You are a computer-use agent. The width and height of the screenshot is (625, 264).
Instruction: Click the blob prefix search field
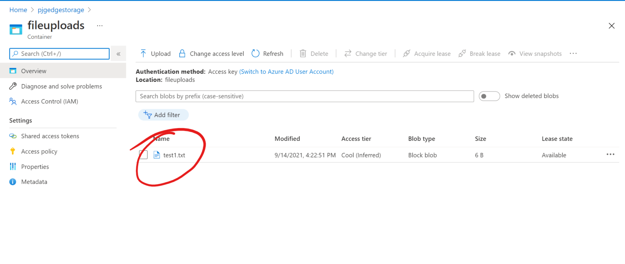click(304, 96)
